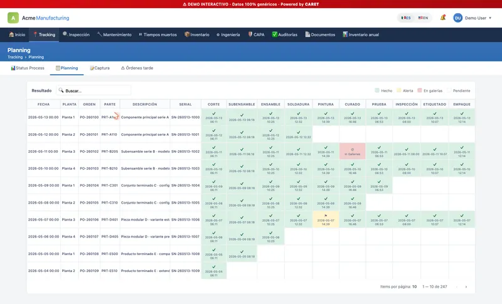This screenshot has width=502, height=304.
Task: Open Inventario anual section
Action: tap(361, 35)
